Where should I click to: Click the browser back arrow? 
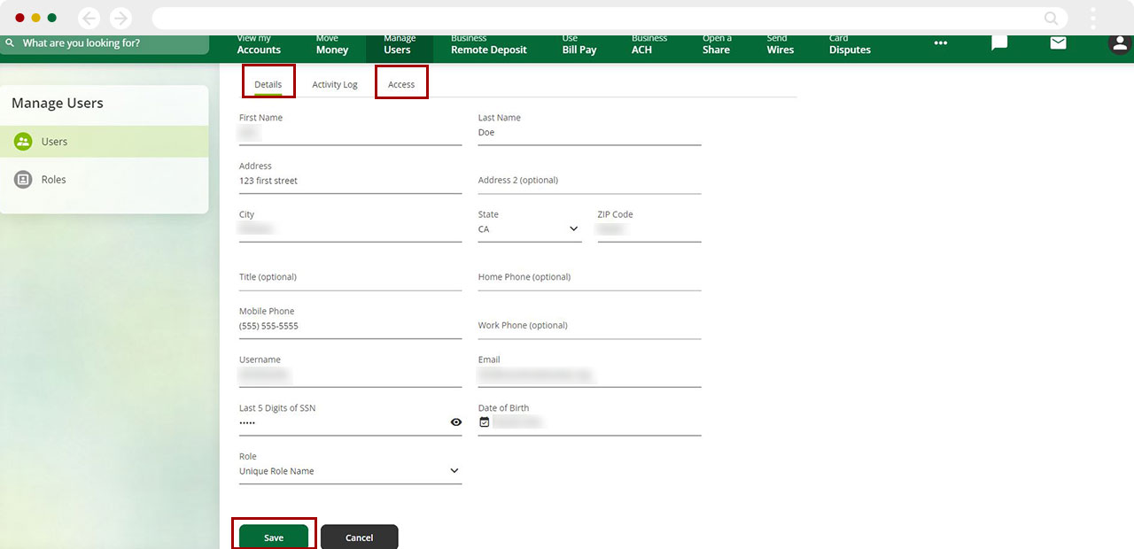click(x=89, y=18)
